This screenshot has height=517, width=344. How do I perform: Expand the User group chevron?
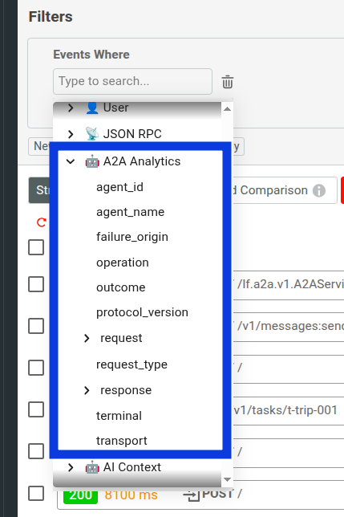(71, 108)
